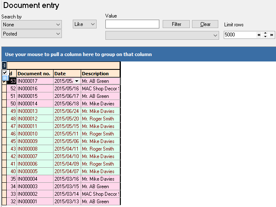Click the rewind arrows in Limit rows

(x=259, y=35)
